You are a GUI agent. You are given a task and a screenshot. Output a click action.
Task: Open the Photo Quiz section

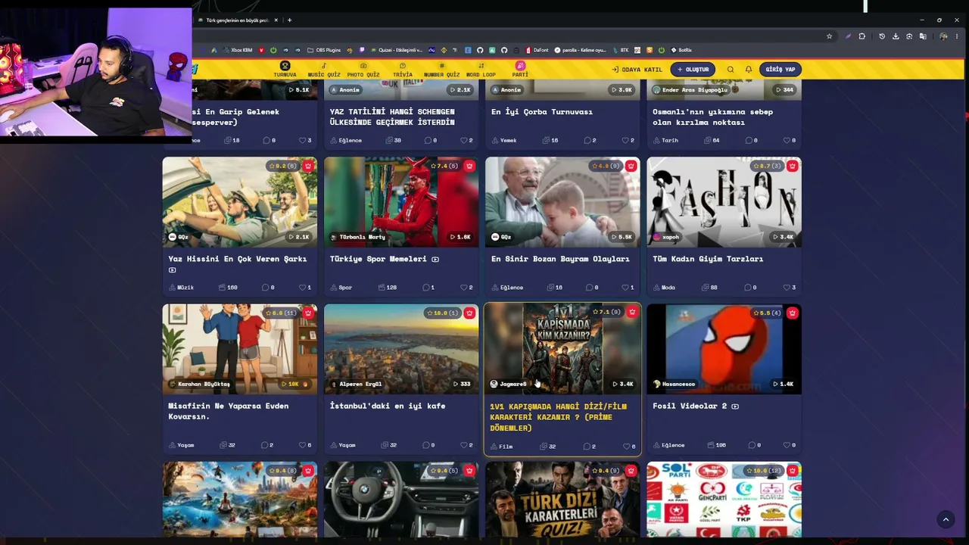(x=363, y=69)
